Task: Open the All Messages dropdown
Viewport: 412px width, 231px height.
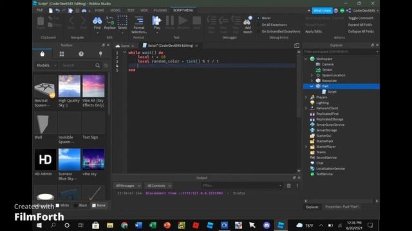Action: [127, 185]
